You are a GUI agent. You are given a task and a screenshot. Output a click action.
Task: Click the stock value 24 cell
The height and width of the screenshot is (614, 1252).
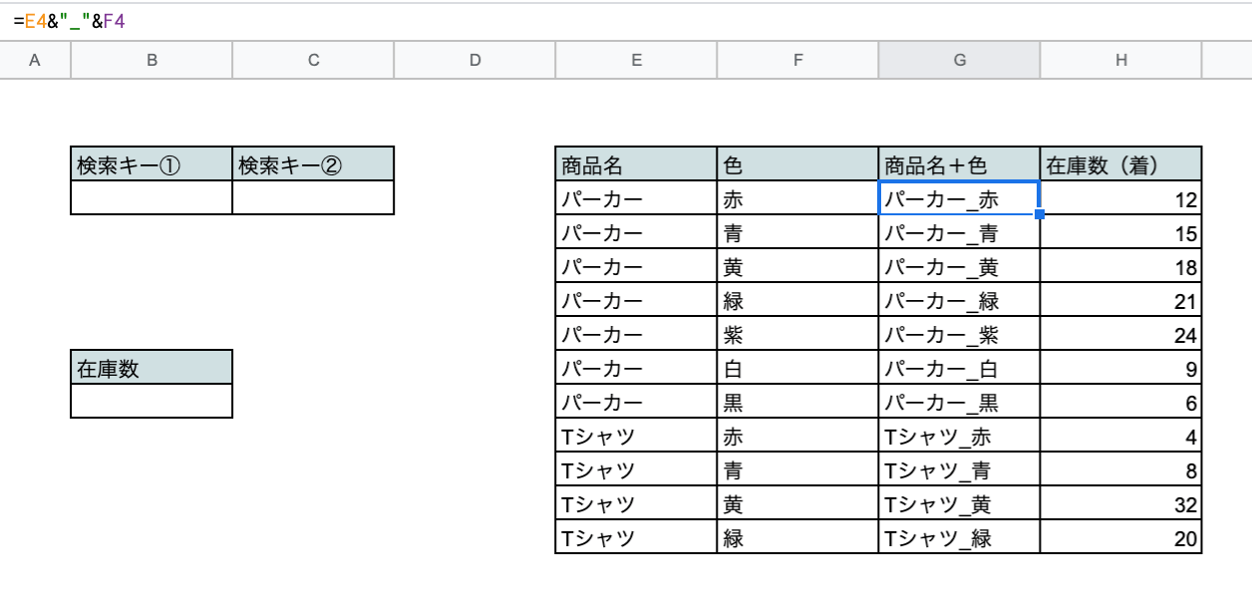(1120, 333)
